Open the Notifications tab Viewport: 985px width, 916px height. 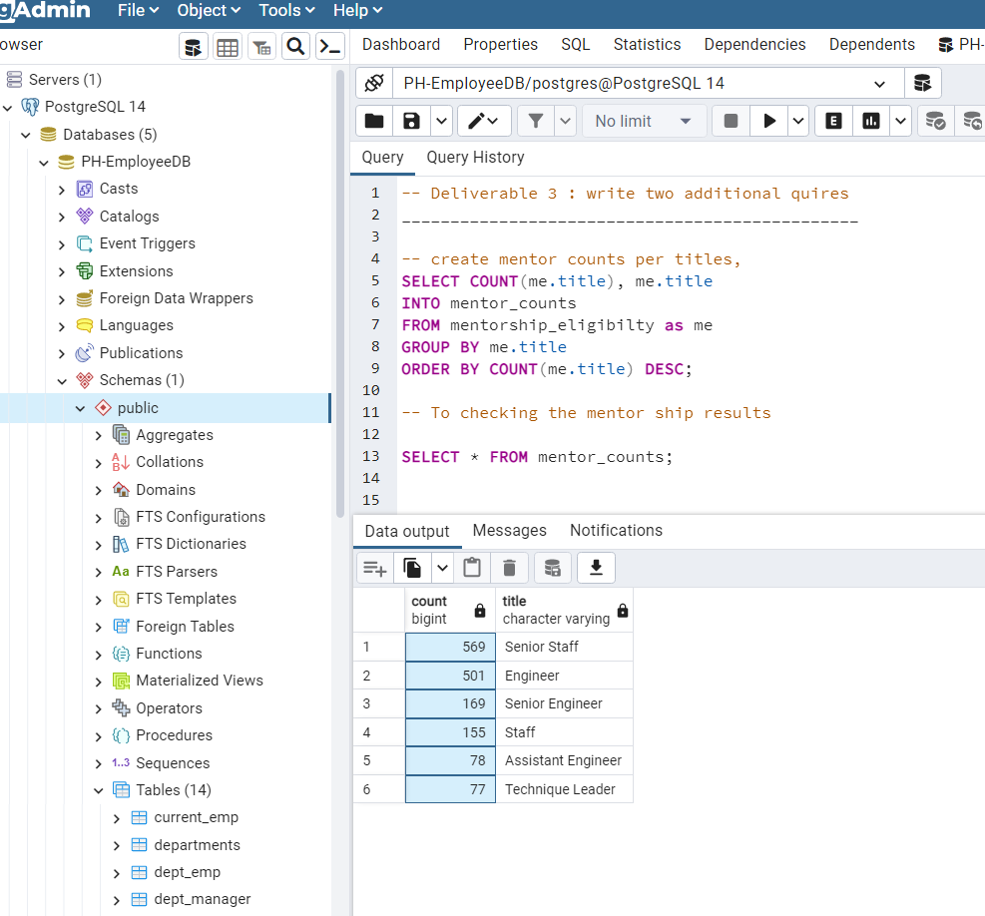617,530
